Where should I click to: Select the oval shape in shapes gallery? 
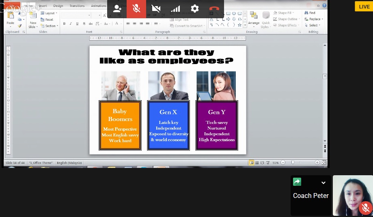point(234,13)
